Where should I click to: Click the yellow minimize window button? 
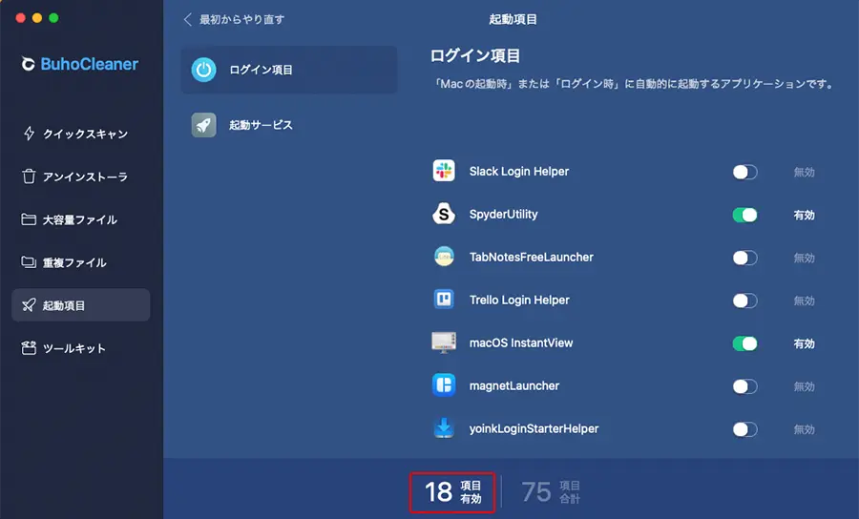pyautogui.click(x=37, y=18)
